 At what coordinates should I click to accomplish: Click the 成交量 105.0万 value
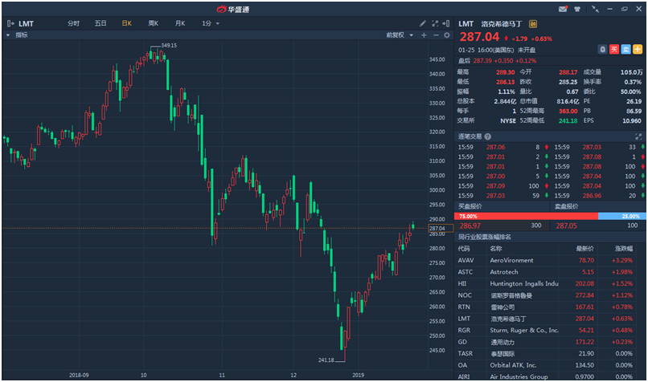(x=631, y=72)
